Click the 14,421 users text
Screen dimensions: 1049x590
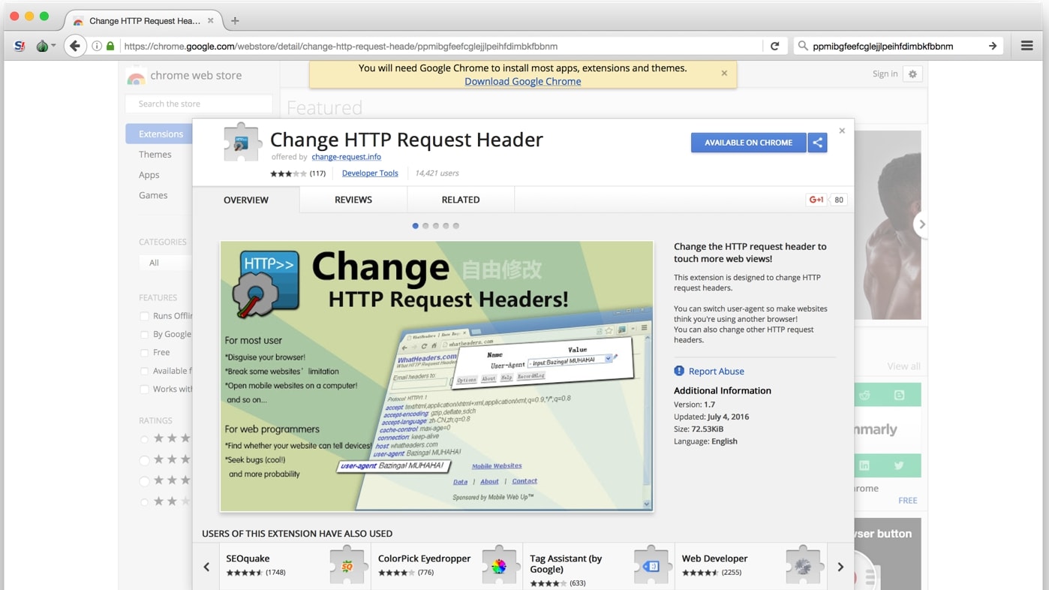tap(437, 173)
